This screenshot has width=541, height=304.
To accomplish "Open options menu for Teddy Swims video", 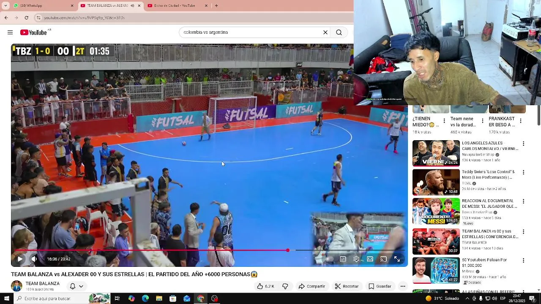I will coord(523,173).
